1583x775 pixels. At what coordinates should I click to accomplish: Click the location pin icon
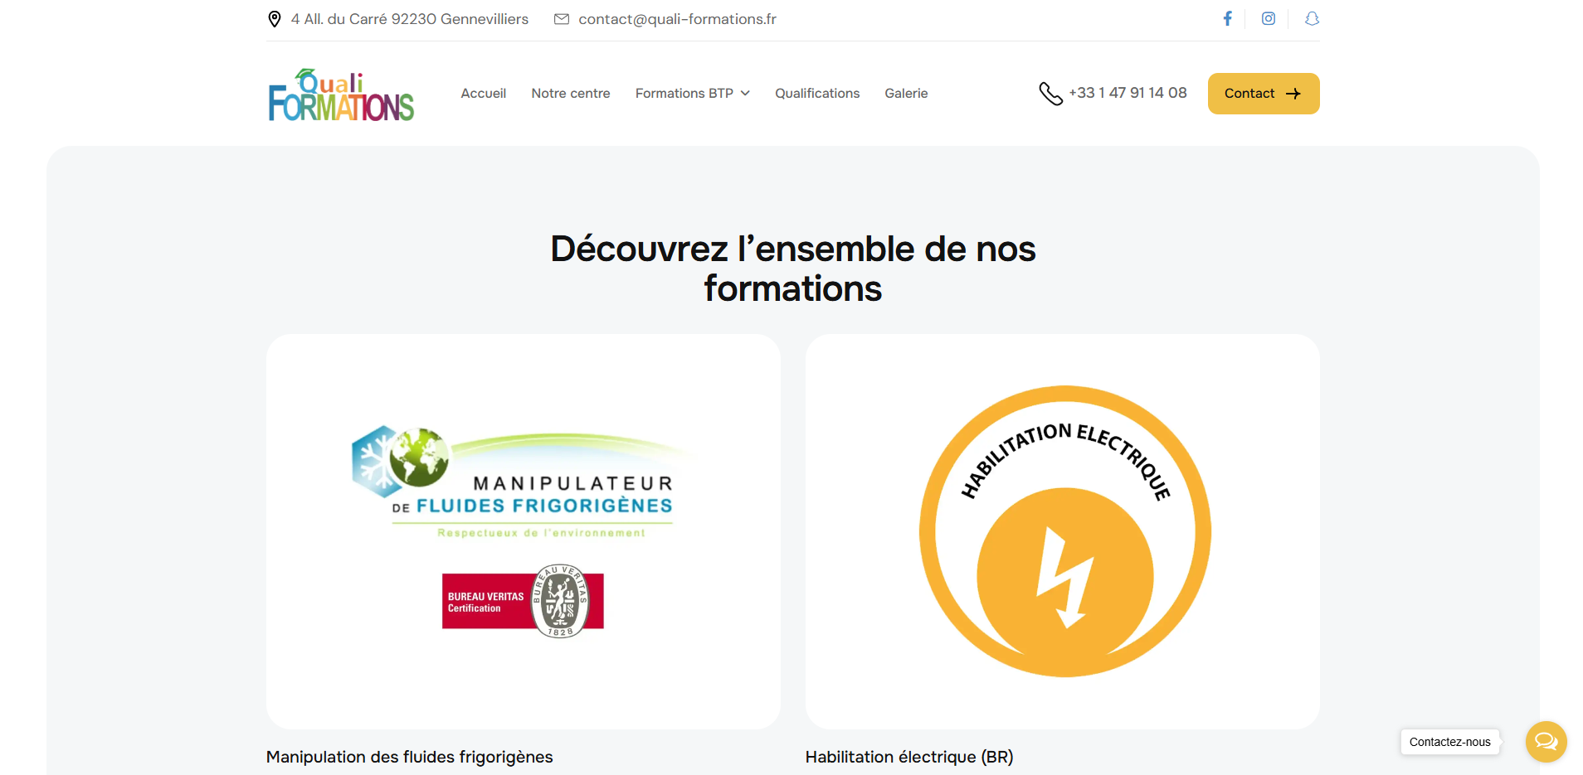(275, 19)
